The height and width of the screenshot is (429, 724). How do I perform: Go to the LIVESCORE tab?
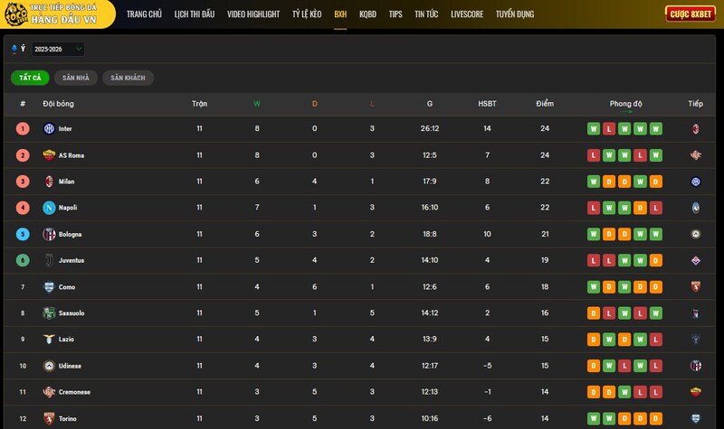[x=467, y=14]
